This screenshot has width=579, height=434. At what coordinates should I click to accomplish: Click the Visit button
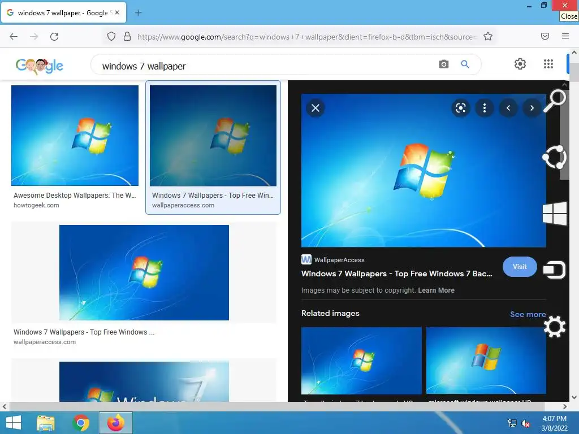pos(520,267)
